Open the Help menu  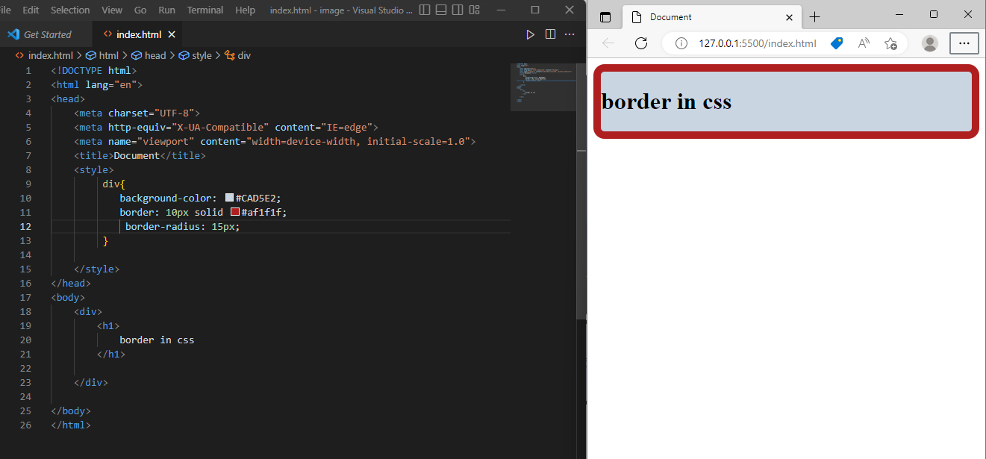coord(245,10)
